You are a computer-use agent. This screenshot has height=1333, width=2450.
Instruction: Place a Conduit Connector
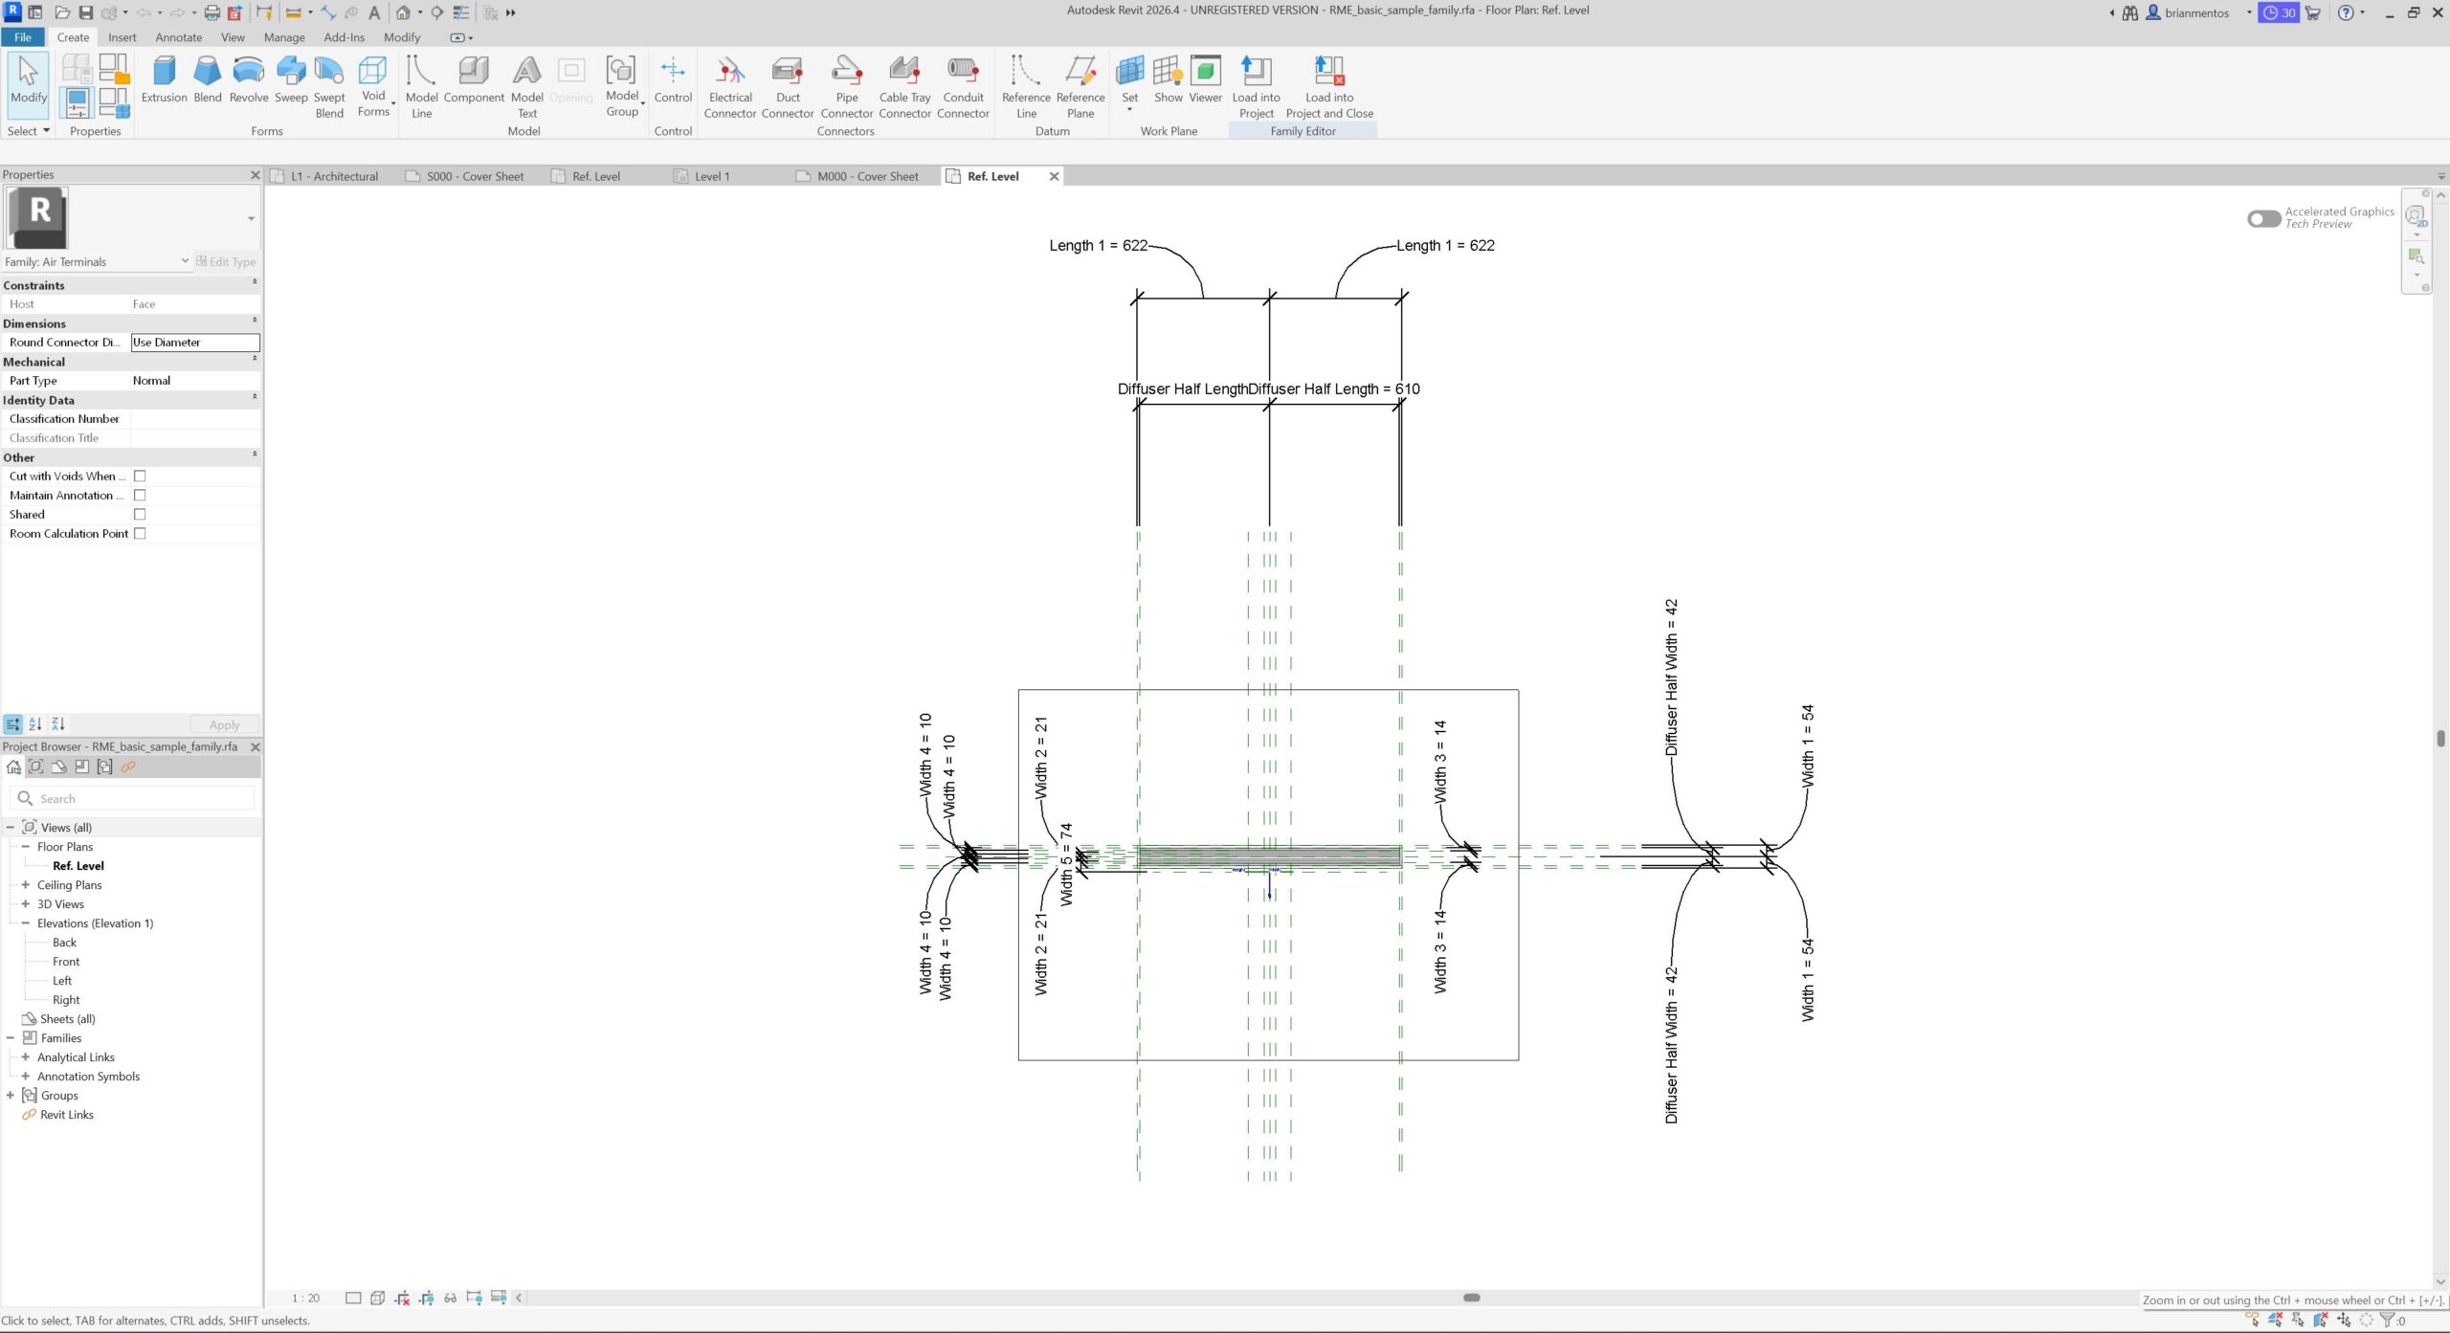coord(963,87)
